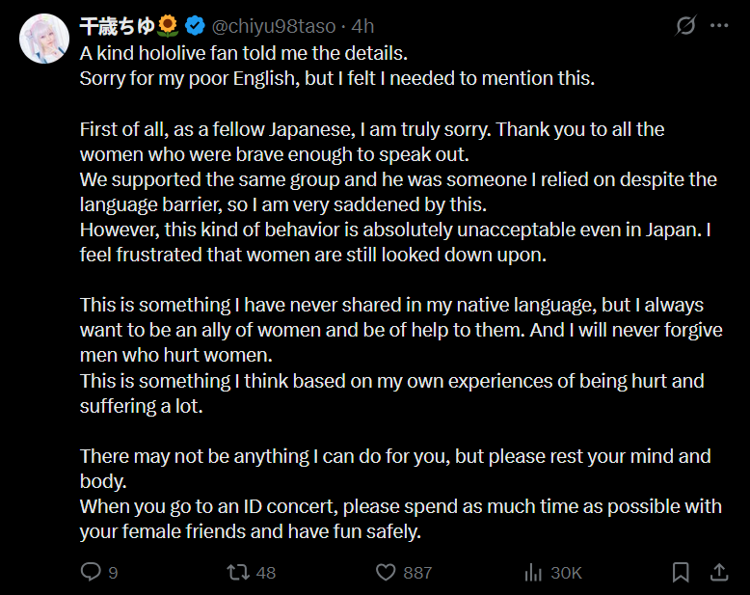750x595 pixels.
Task: Click the 30K views count
Action: [566, 573]
